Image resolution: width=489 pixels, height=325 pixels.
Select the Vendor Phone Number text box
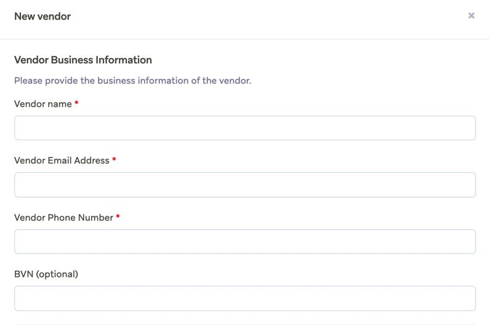coord(244,242)
